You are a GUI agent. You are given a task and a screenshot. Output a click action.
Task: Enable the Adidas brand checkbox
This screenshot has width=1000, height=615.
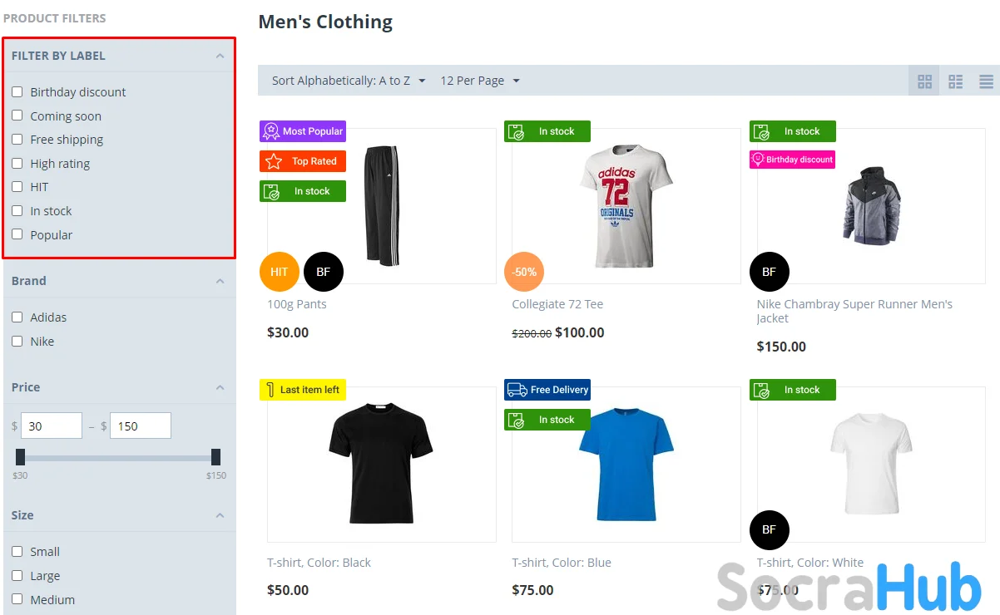[x=17, y=317]
